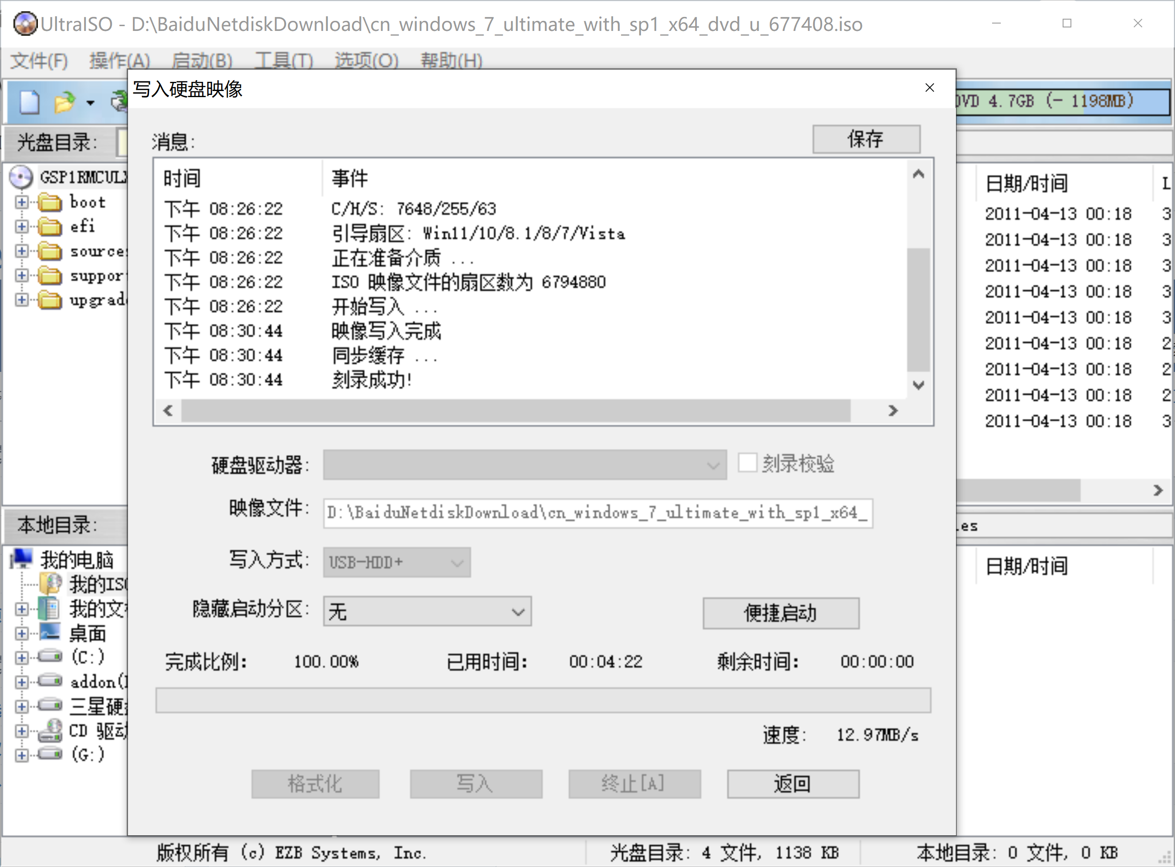Image resolution: width=1175 pixels, height=867 pixels.
Task: Select the 映像写入完成 log entry
Action: click(x=386, y=331)
